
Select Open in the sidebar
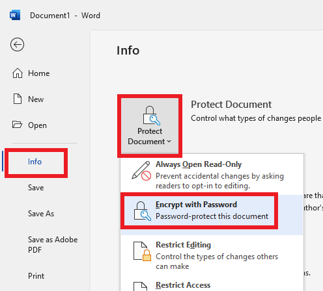click(x=37, y=125)
